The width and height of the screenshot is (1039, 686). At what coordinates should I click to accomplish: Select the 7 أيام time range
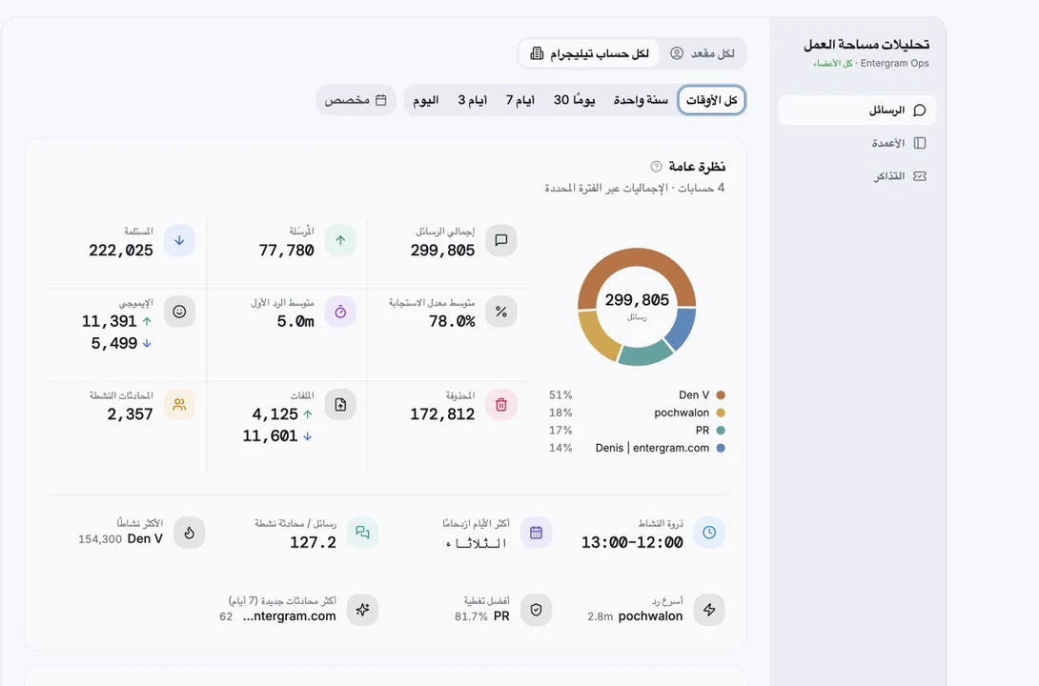[x=520, y=100]
